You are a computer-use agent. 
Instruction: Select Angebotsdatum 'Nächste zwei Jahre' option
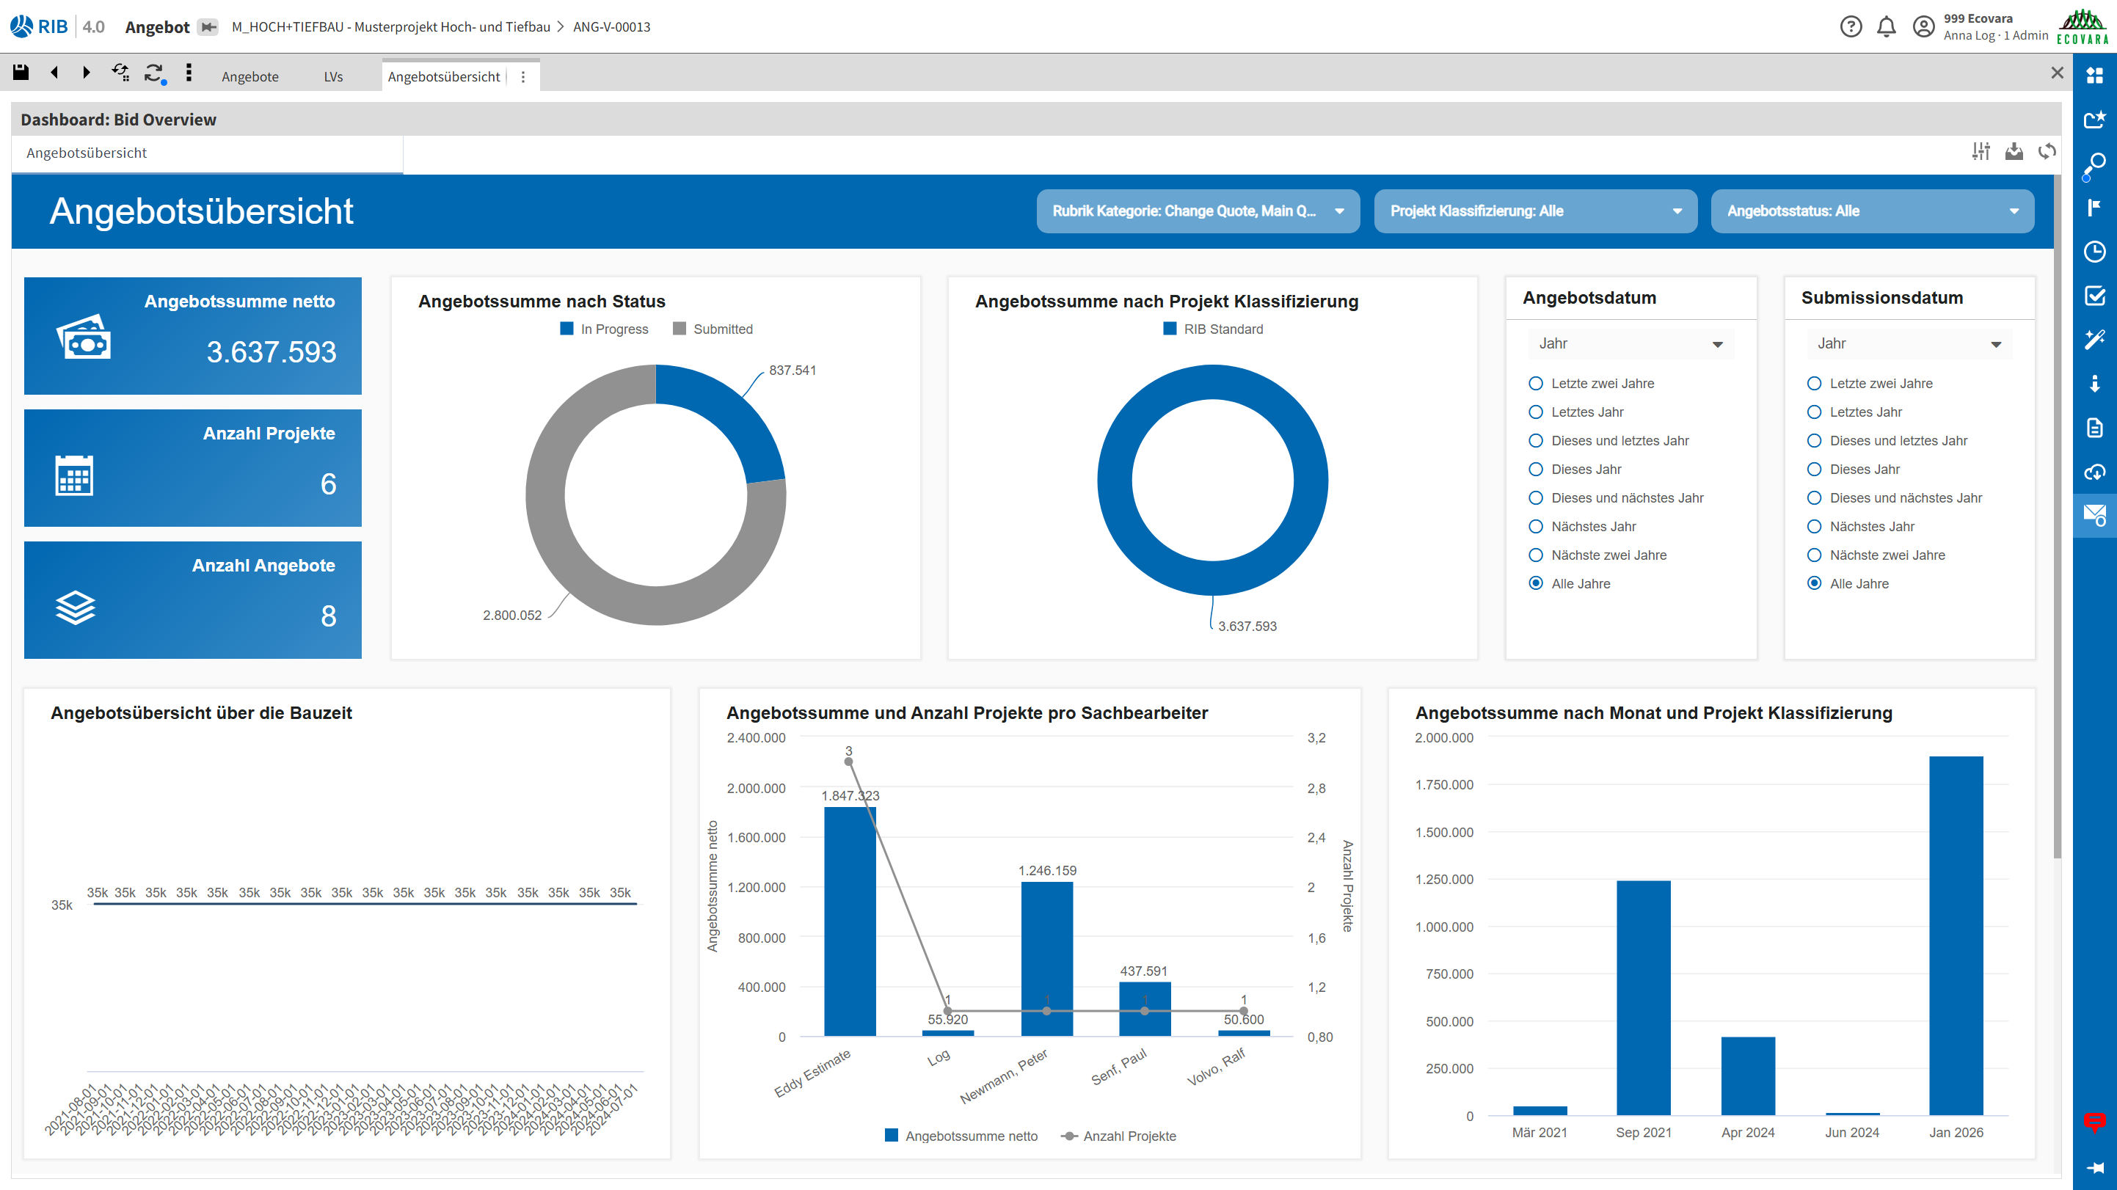pyautogui.click(x=1535, y=555)
